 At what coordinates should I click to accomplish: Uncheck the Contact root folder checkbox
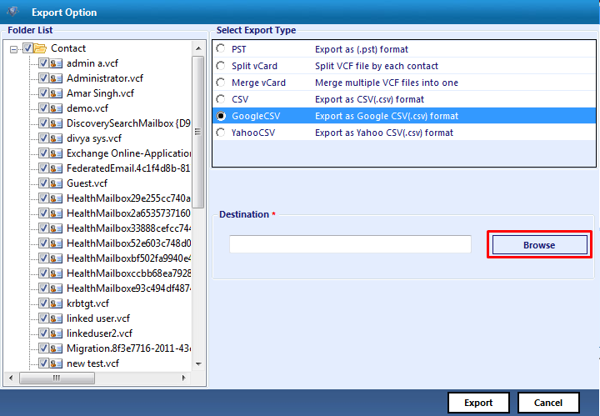27,48
